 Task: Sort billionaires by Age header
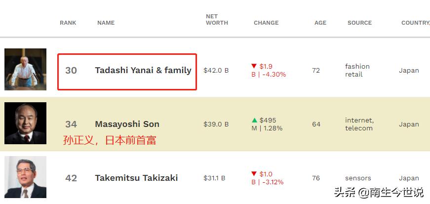pos(320,23)
